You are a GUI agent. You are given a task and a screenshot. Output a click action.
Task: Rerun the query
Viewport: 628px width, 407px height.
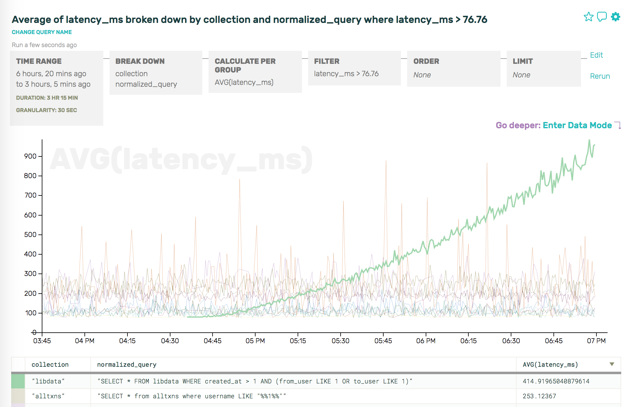pyautogui.click(x=600, y=76)
